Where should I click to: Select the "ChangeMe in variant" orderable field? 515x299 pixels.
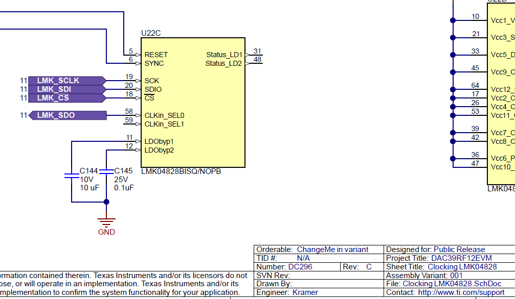[332, 250]
